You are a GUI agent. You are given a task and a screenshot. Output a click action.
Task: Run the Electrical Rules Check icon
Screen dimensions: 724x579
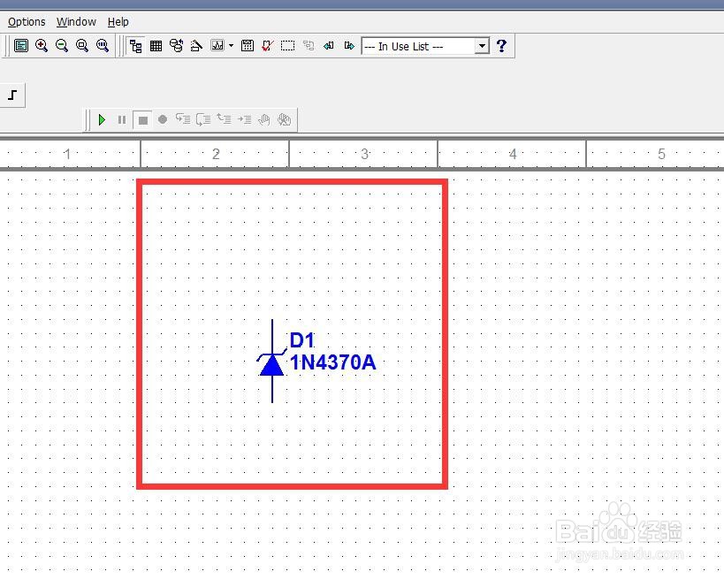267,46
